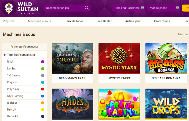This screenshot has height=121, width=189.
Task: Click the NetEnt green color swatch
Action: click(x=43, y=69)
